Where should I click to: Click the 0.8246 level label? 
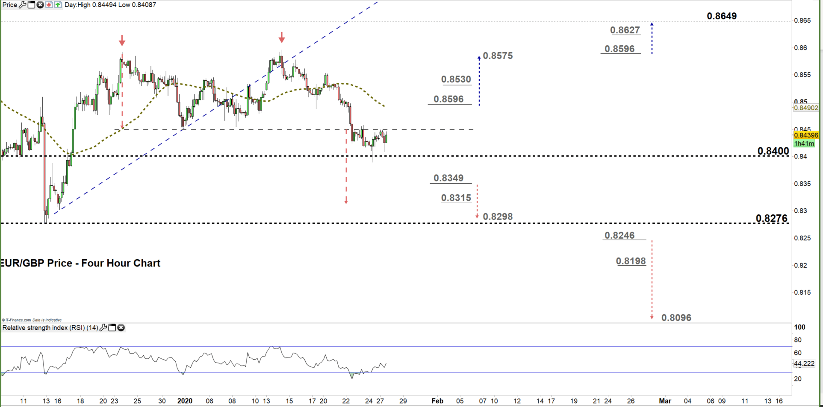coord(619,235)
